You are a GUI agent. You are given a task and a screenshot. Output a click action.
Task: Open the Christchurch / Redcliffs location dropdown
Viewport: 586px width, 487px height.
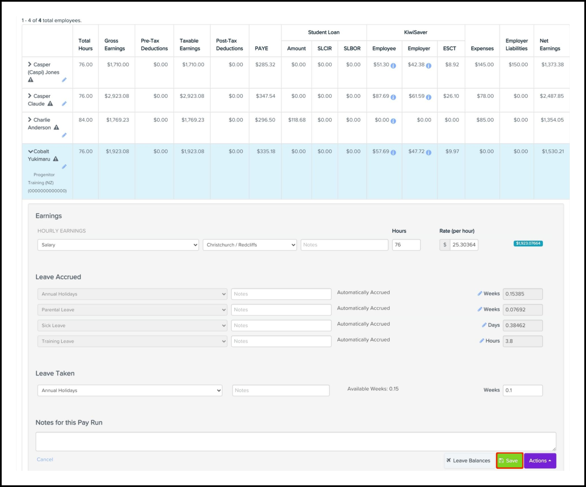pos(250,245)
